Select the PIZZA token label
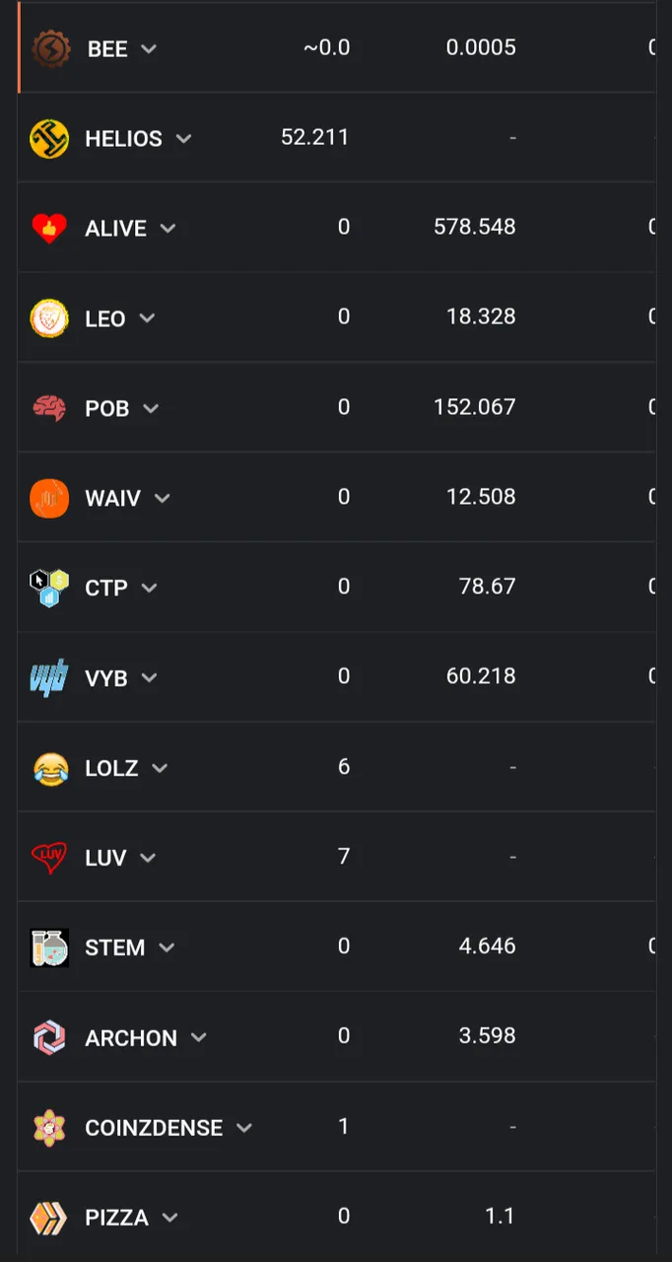Viewport: 672px width, 1262px height. pos(116,1218)
